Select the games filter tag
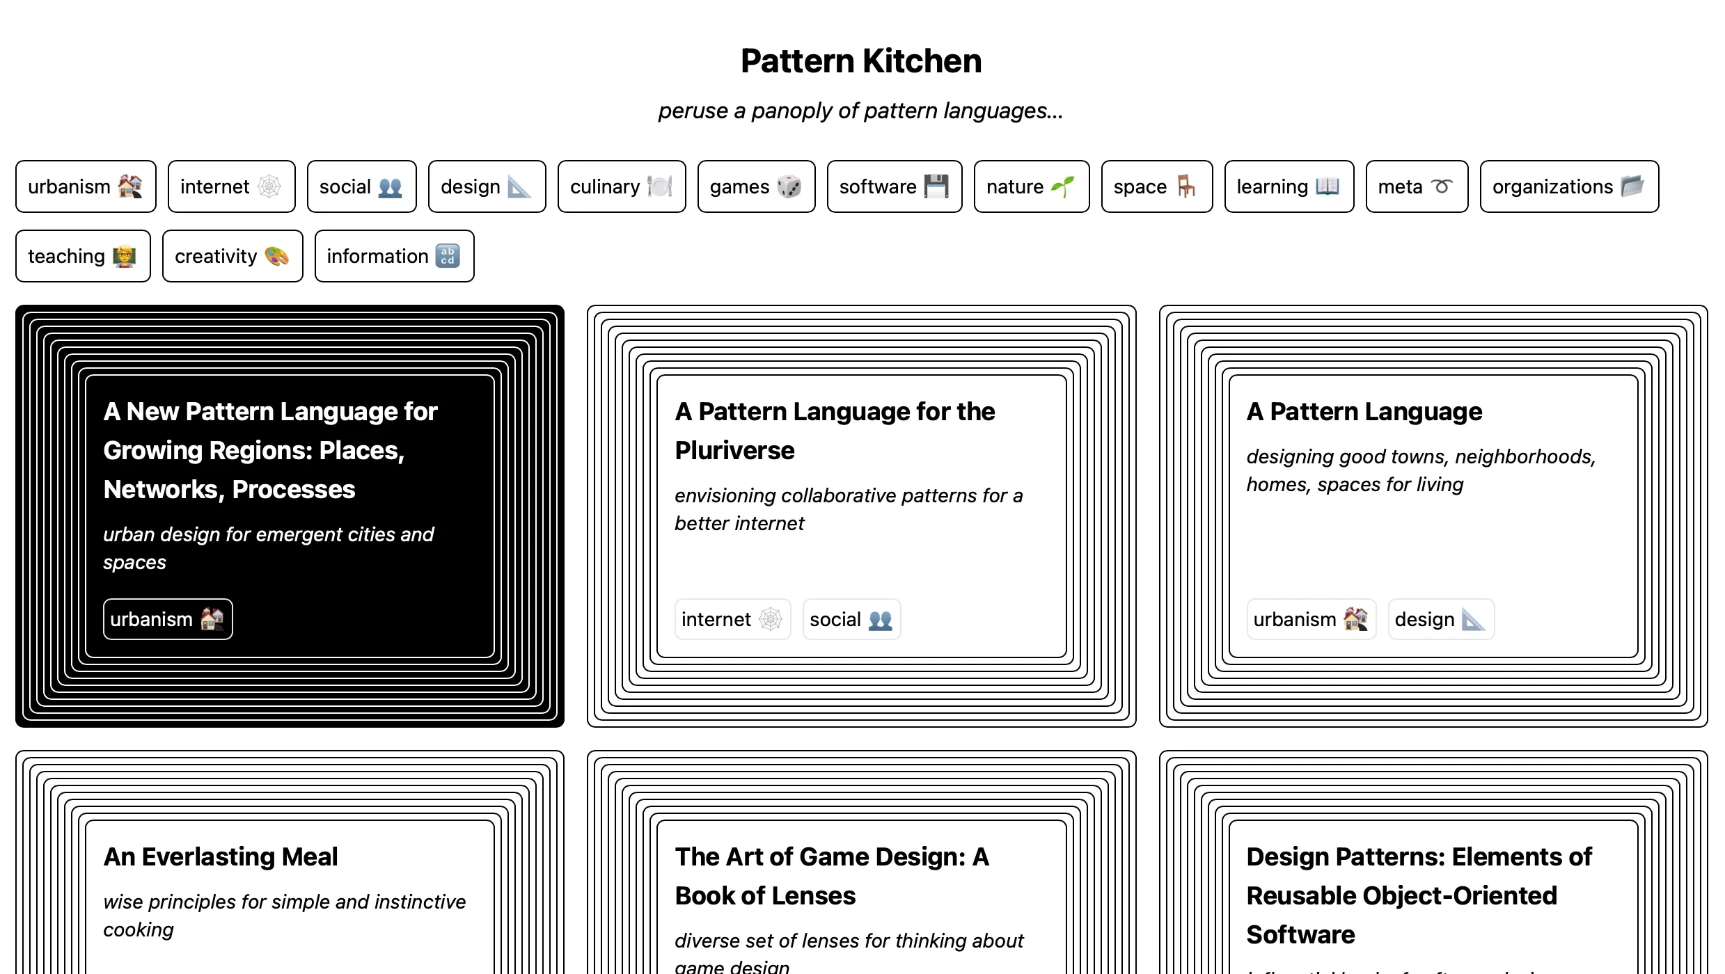Screen dimensions: 1725x974 [x=756, y=186]
